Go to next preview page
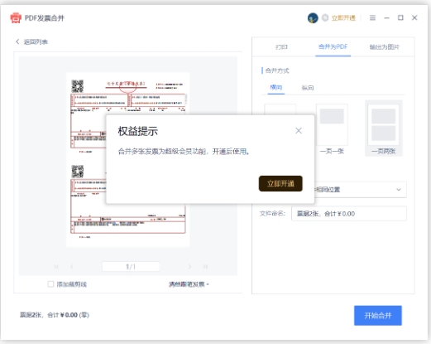Image resolution: width=431 pixels, height=344 pixels. [189, 267]
